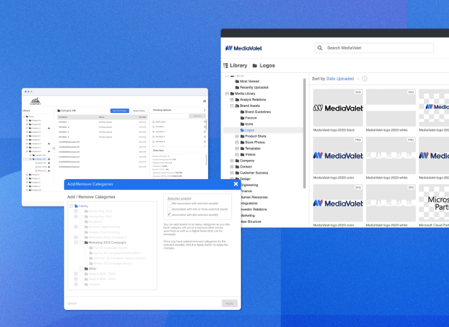Image resolution: width=449 pixels, height=327 pixels.
Task: Click the Merge Folders button
Action: click(x=139, y=111)
